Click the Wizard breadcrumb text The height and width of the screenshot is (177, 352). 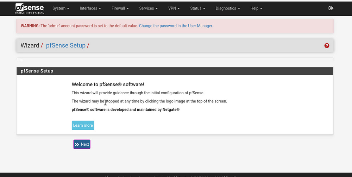[x=30, y=45]
